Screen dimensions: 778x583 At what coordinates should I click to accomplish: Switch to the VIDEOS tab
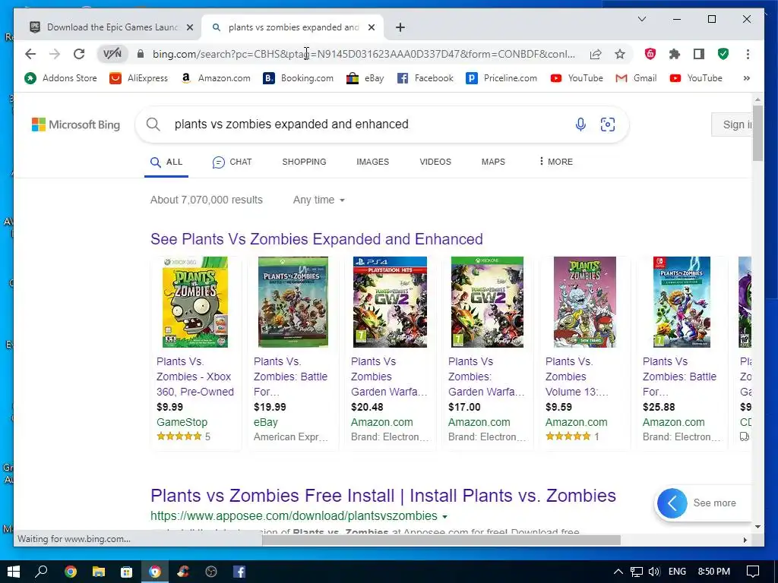(435, 162)
